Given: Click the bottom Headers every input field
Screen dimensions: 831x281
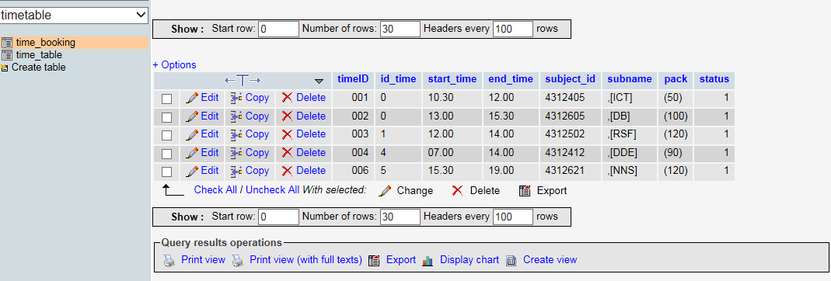Looking at the screenshot, I should pos(513,217).
